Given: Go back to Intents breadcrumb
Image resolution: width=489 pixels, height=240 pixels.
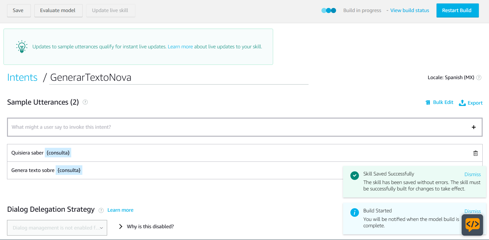Looking at the screenshot, I should (x=22, y=78).
